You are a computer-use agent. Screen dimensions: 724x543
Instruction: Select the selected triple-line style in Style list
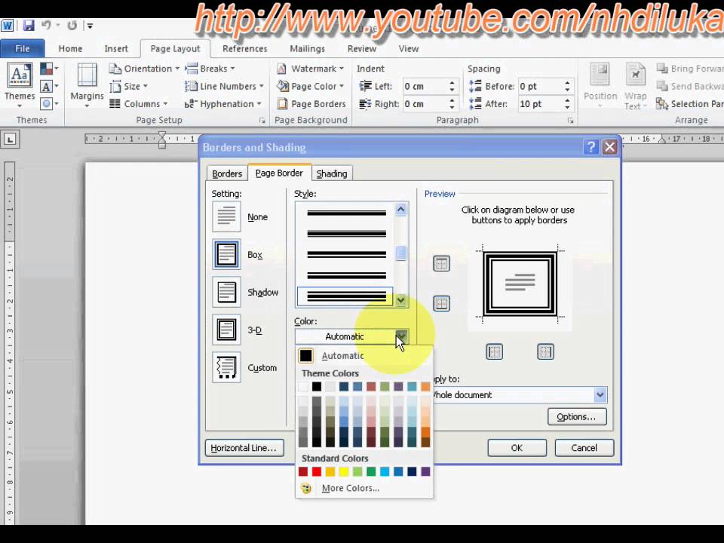point(345,296)
